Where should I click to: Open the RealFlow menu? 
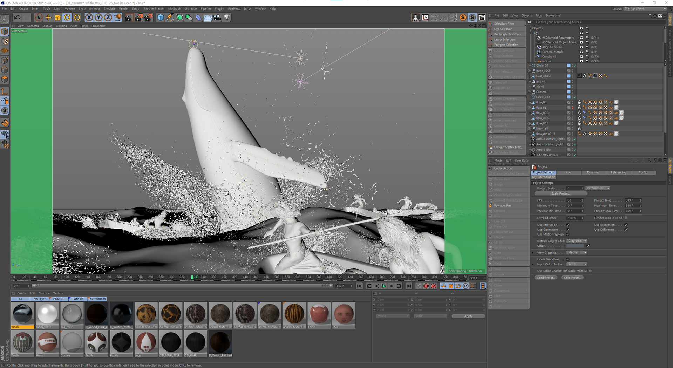[x=234, y=9]
